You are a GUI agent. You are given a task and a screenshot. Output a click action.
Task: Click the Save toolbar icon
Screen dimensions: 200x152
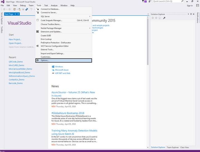(23, 9)
